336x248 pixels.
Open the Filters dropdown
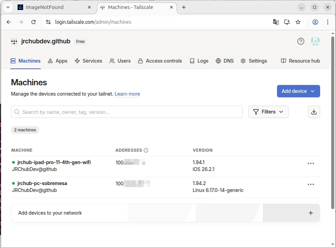click(x=268, y=112)
